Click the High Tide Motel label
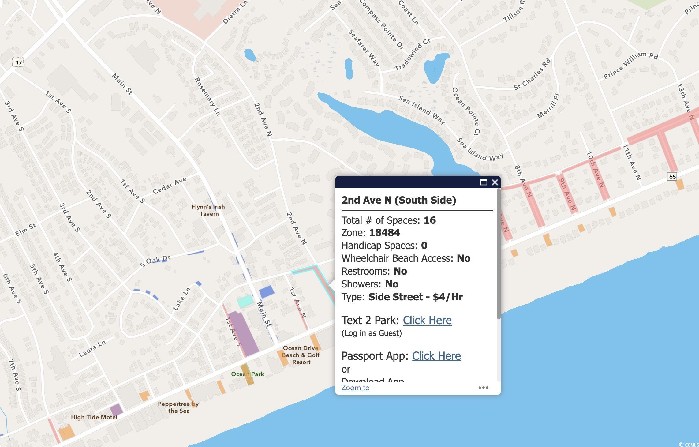The width and height of the screenshot is (699, 447). 94,417
